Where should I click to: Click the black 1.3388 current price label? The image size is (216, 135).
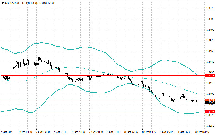tap(210, 102)
